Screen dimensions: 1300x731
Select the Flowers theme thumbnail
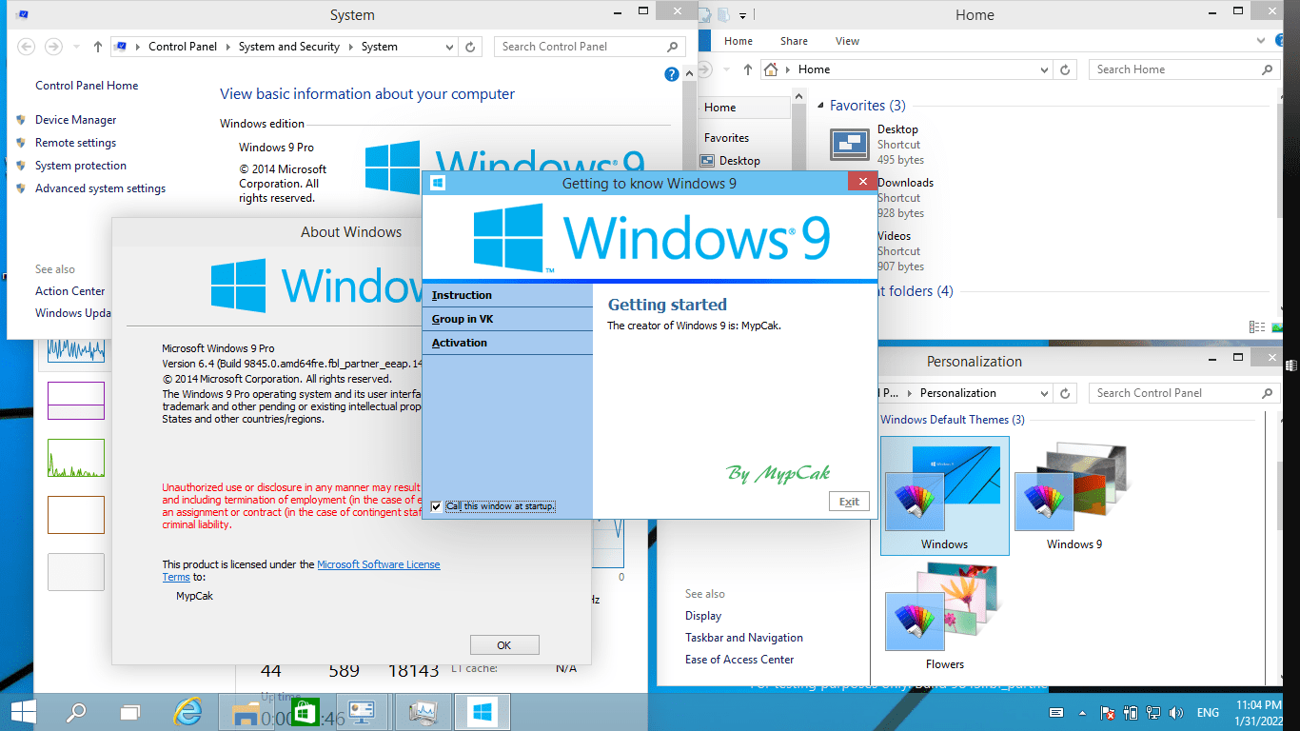click(x=944, y=616)
